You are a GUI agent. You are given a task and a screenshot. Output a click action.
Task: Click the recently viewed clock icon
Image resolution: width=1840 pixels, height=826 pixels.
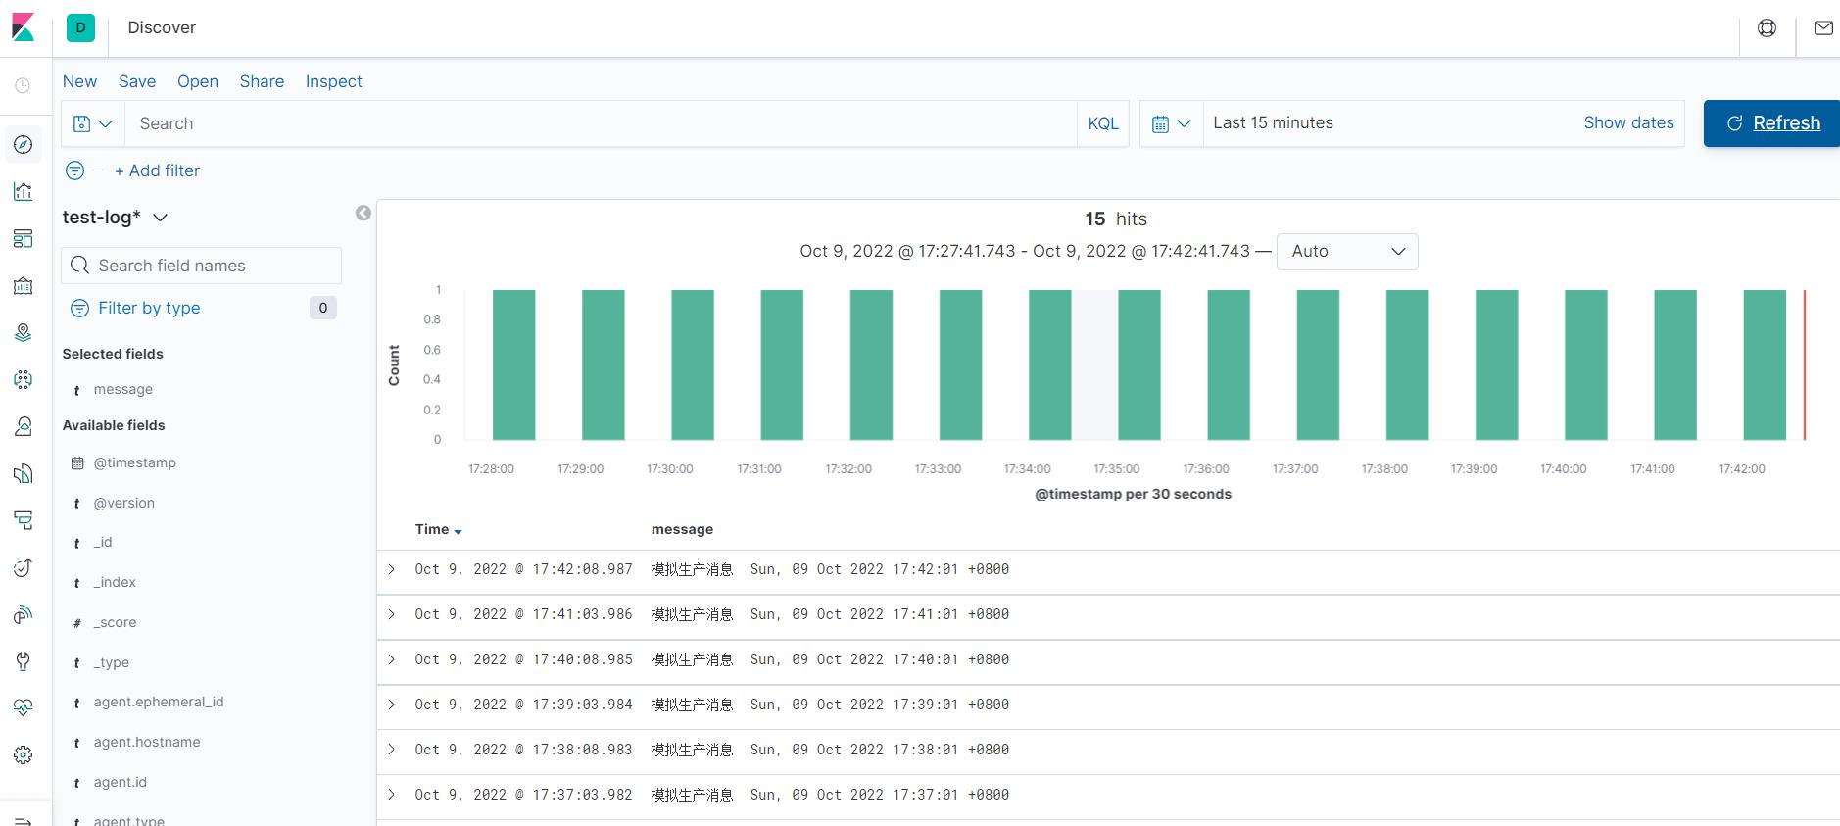(23, 86)
